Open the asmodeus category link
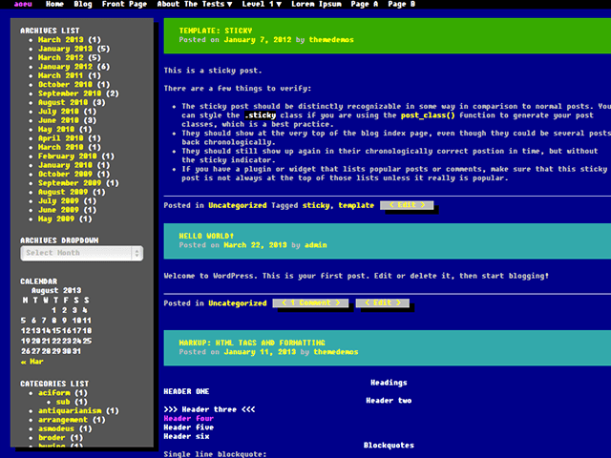Viewport: 611px width, 458px height. [x=56, y=428]
